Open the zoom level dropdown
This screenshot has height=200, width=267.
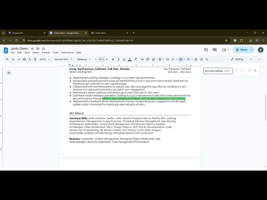45,59
